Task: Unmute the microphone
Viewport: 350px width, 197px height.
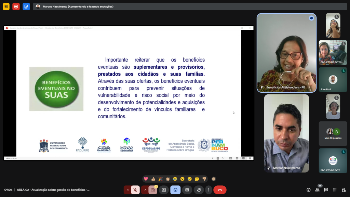Action: pos(135,190)
